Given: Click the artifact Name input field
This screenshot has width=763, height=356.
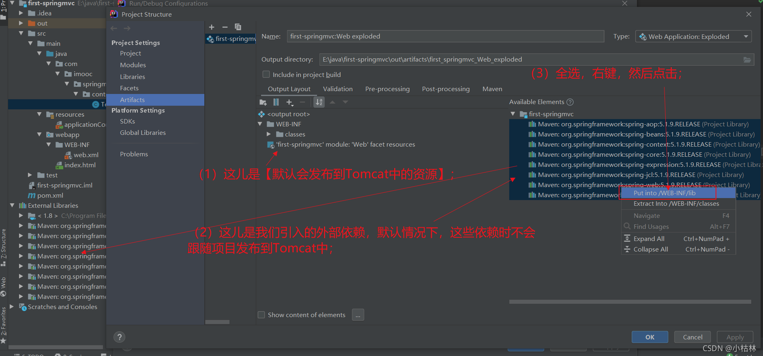Looking at the screenshot, I should tap(445, 36).
